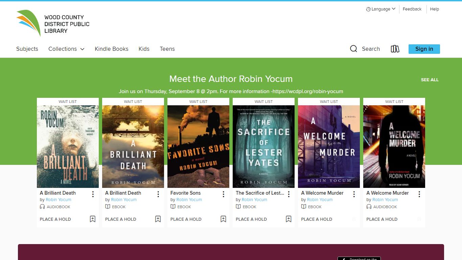Open the A Welcome Murder ebook cover

[x=329, y=147]
